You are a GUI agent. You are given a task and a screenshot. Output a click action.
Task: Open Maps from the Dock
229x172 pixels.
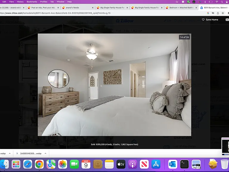pos(51,164)
